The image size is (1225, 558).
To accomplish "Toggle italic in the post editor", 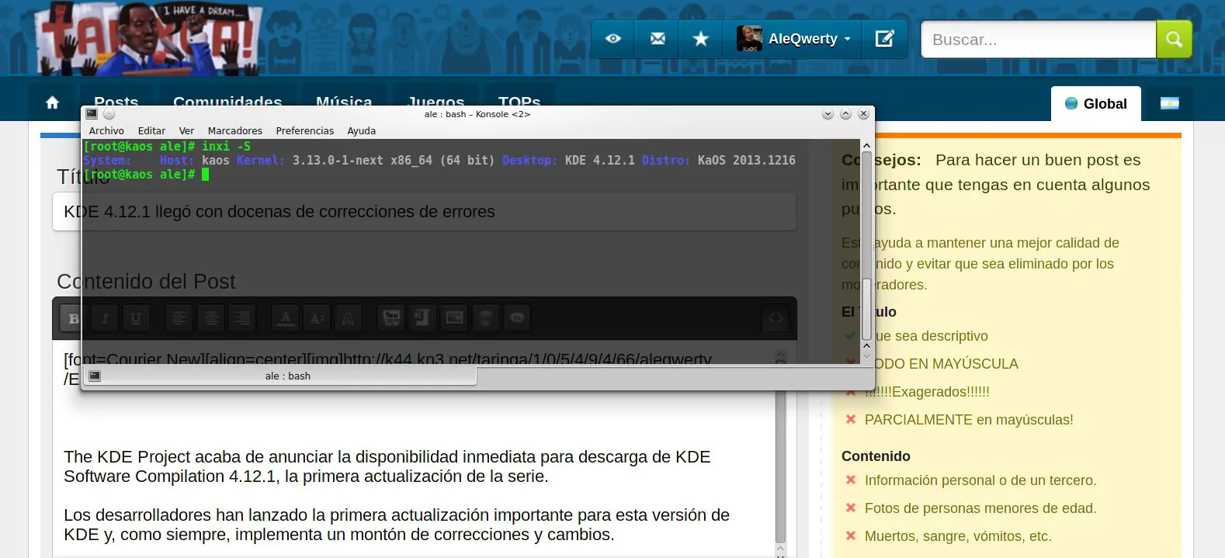I will [105, 318].
